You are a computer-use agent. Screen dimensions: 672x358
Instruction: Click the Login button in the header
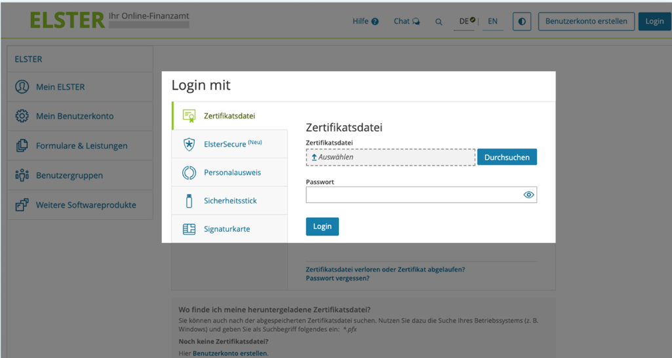(654, 22)
